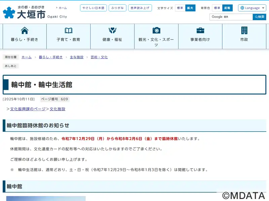Viewport: 269px width, 201px height.
Task: Set text size to 拡大
Action: click(x=190, y=8)
